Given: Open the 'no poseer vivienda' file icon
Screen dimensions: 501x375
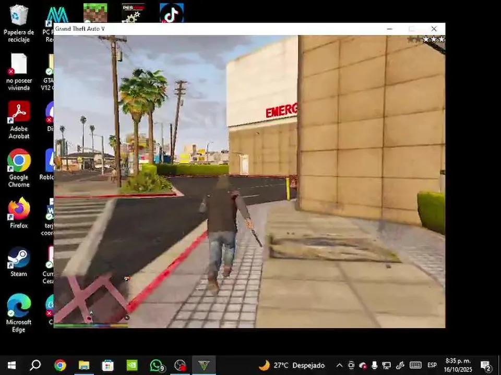Looking at the screenshot, I should click(19, 72).
